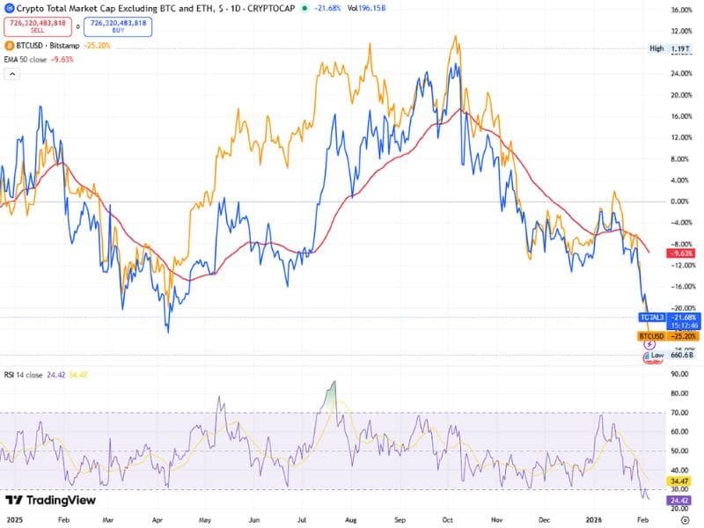
Task: Expand the TOTAL3 price label details
Action: 651,317
